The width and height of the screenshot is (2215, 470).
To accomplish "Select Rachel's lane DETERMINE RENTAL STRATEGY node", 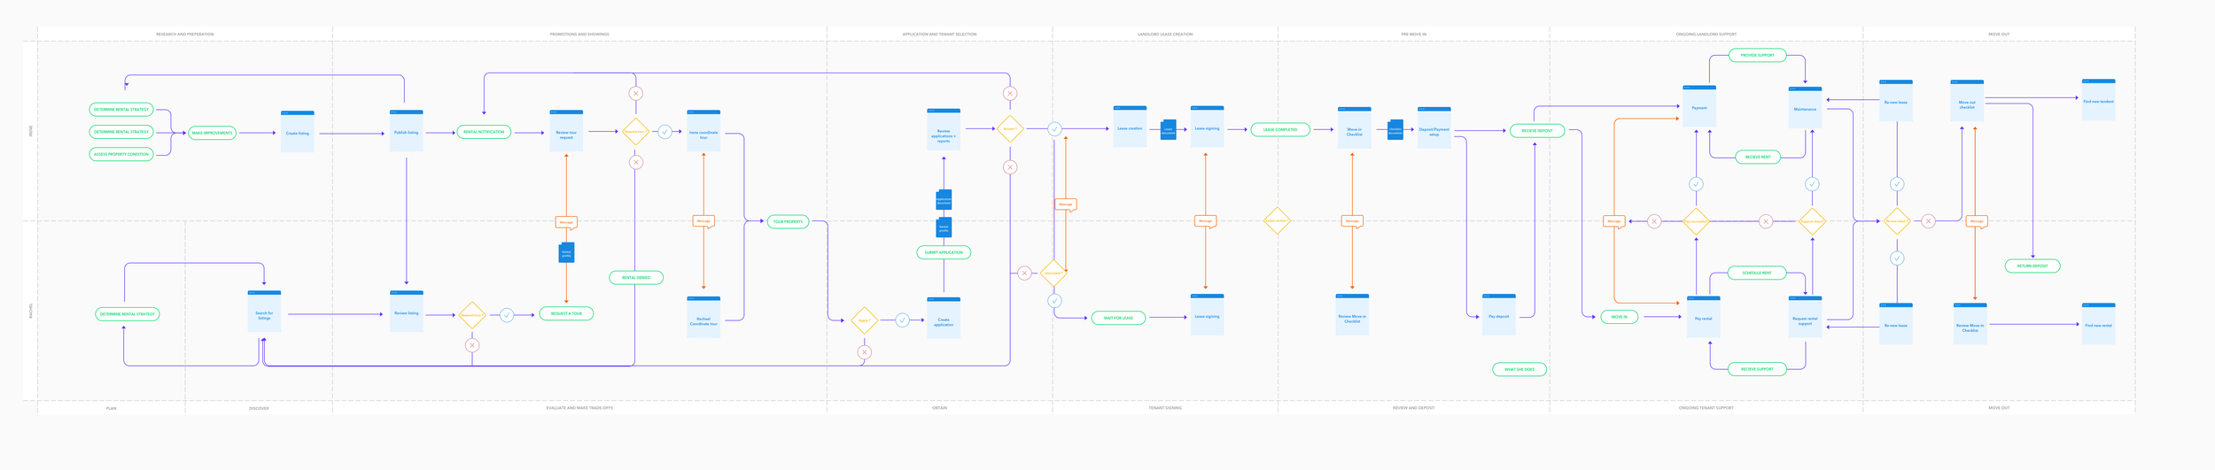I will click(128, 313).
